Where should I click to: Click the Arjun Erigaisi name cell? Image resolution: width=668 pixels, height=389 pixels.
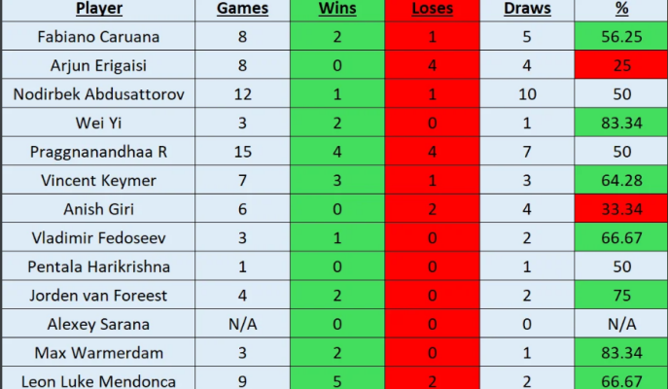tap(97, 66)
